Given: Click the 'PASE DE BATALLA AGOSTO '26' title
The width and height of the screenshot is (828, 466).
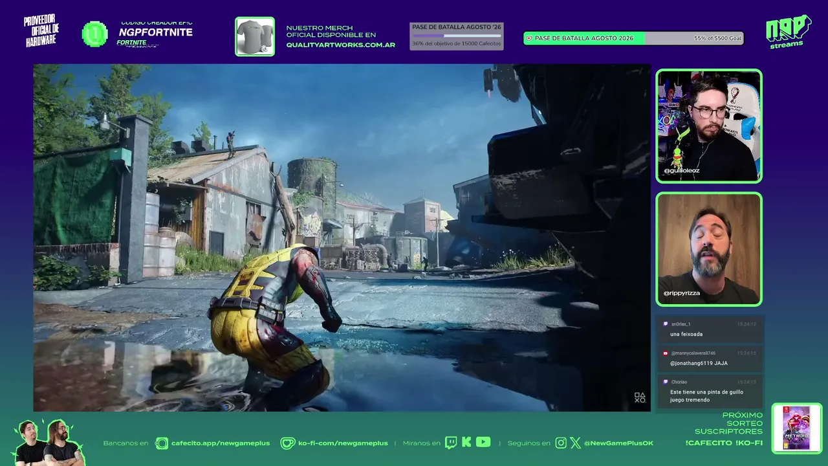Looking at the screenshot, I should tap(457, 27).
